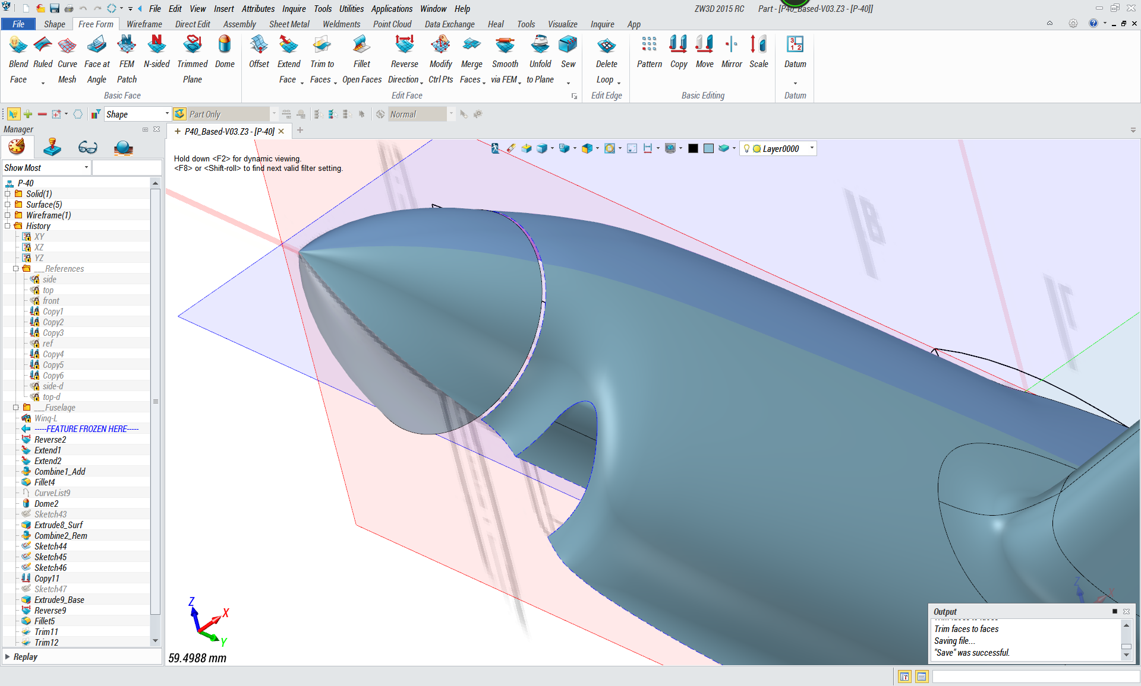Image resolution: width=1141 pixels, height=686 pixels.
Task: Collapse the __References folder node
Action: point(16,269)
